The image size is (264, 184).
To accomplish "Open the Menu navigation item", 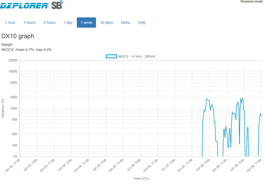I will (125, 23).
